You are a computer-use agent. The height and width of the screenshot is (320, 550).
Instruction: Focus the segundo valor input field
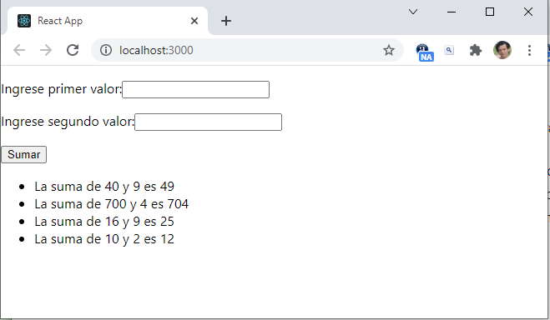(x=208, y=122)
